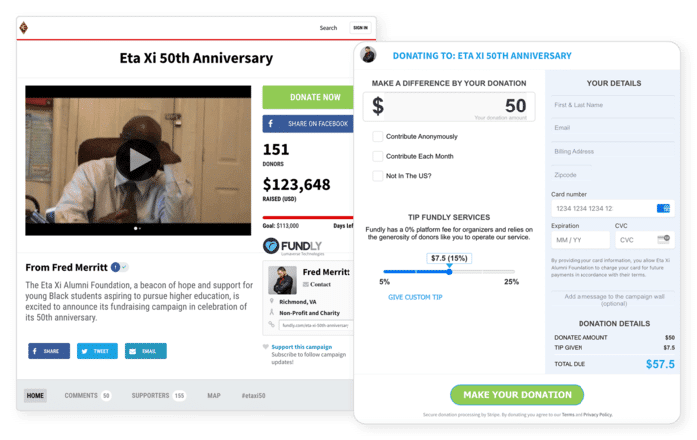Click the campaign URL text box
697x440 pixels.
coord(316,325)
